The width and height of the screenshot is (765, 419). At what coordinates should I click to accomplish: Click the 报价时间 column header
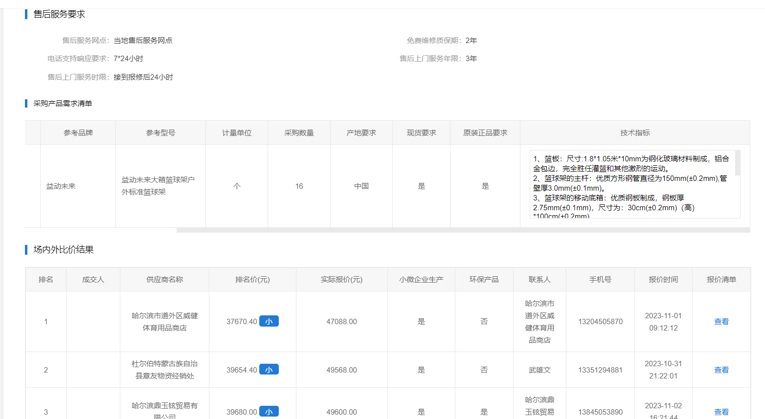click(x=663, y=280)
